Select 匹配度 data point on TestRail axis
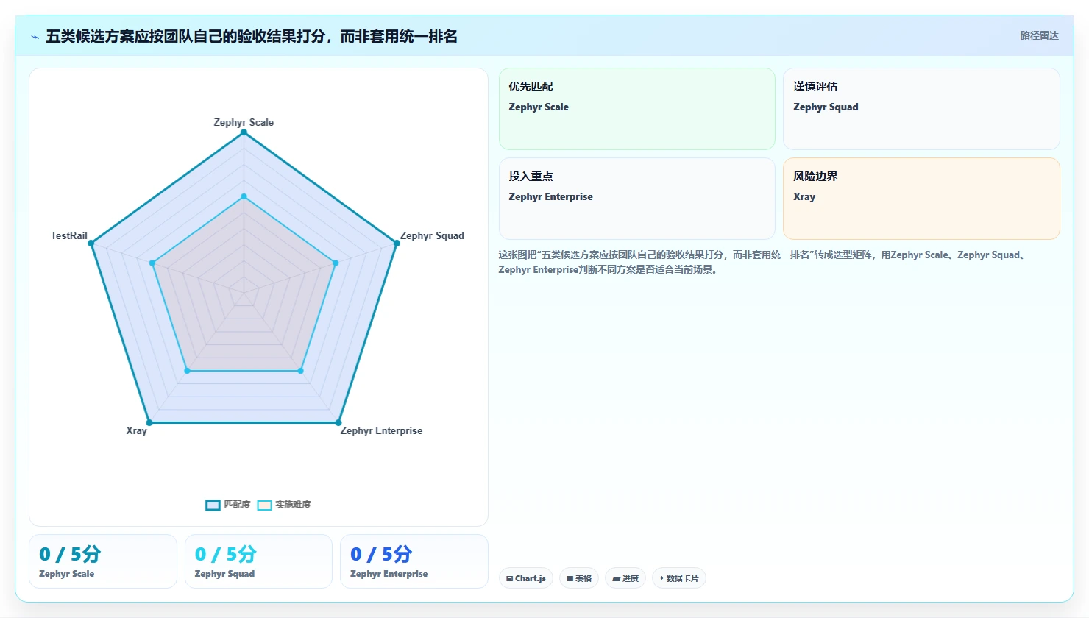The image size is (1089, 618). pos(91,244)
